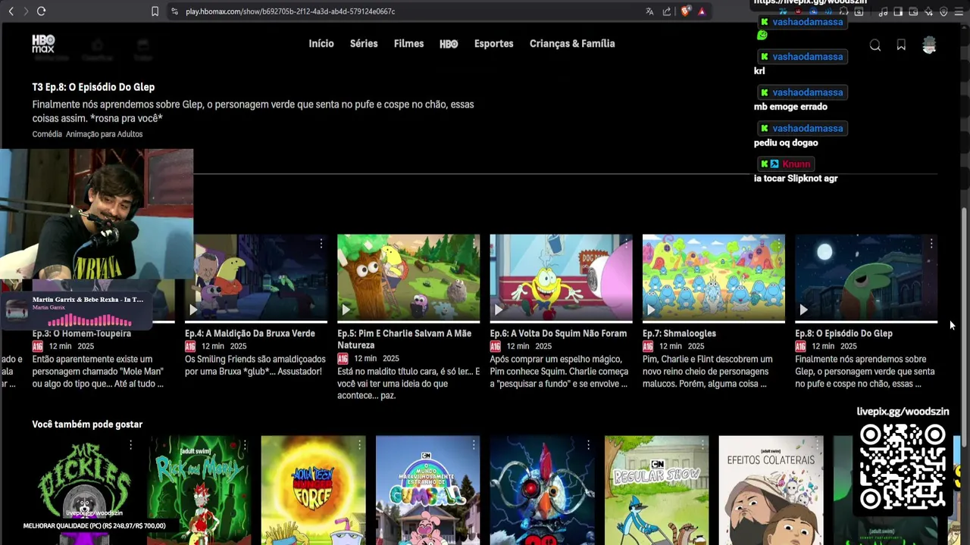Open the Regular Show poster
The image size is (970, 545).
point(656,490)
